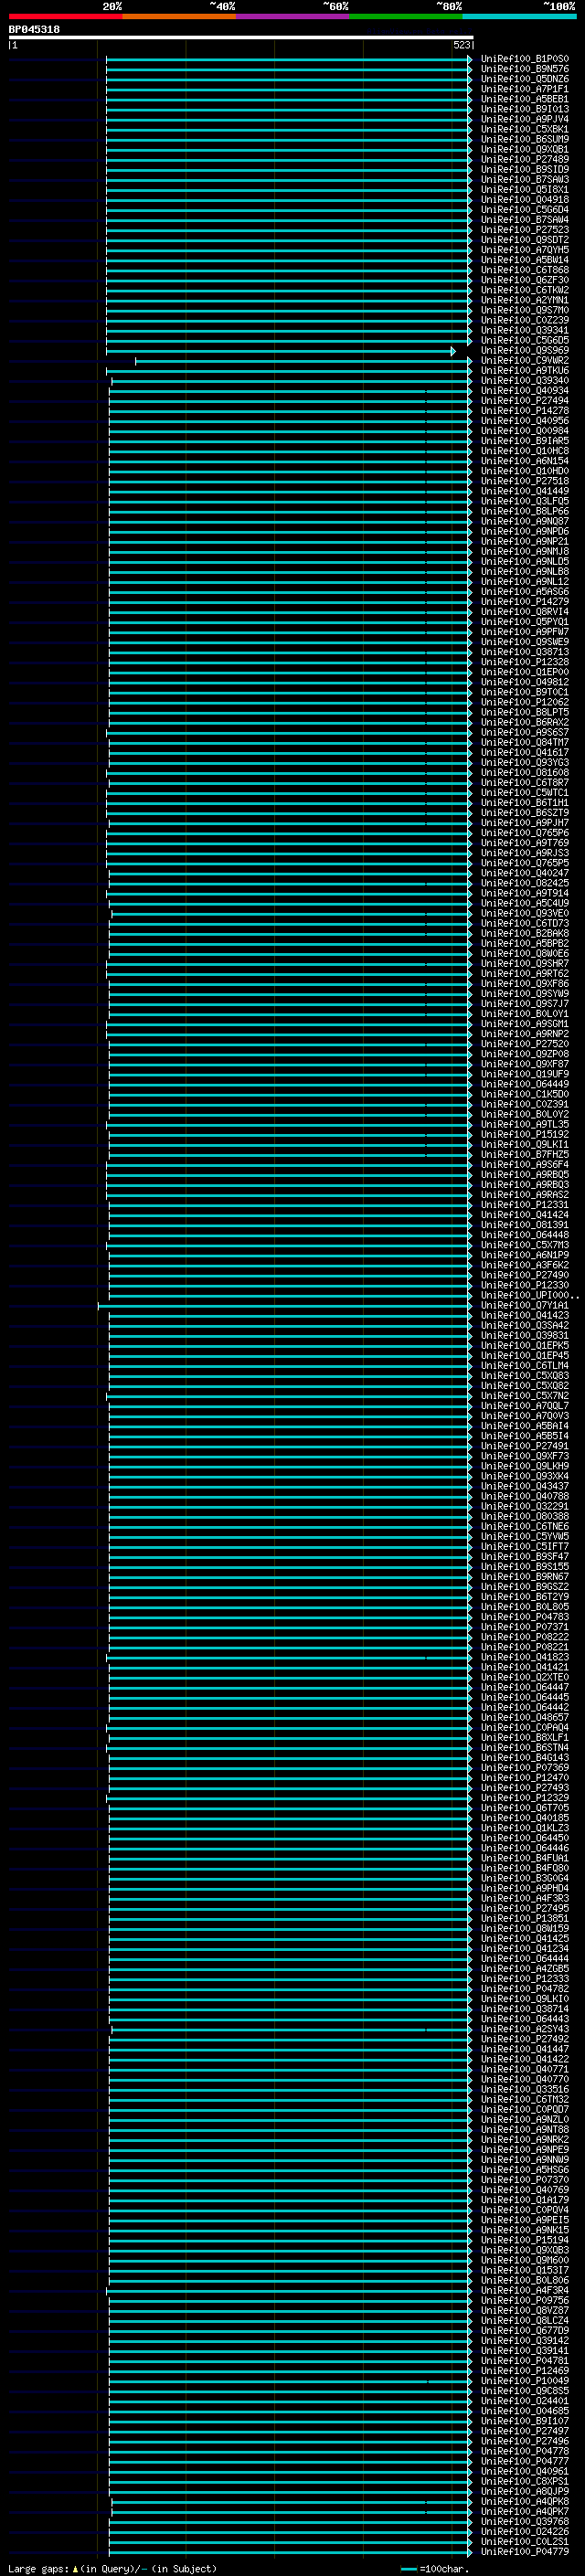Image resolution: width=585 pixels, height=2576 pixels.
Task: Open UniRef100_C6TLM4 hit
Action: (525, 1366)
